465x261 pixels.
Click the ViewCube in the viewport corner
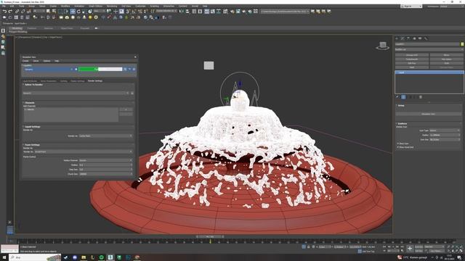point(383,46)
